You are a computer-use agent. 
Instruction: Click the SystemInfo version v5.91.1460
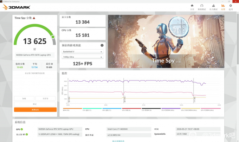[198, 134]
